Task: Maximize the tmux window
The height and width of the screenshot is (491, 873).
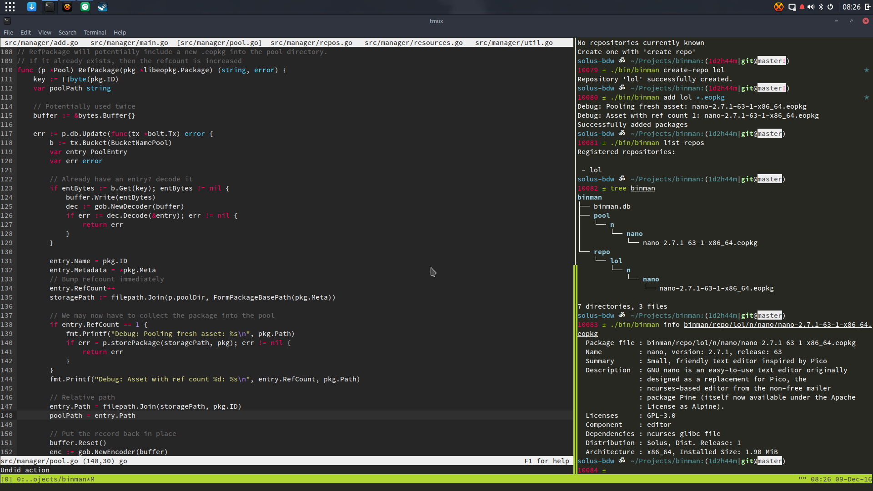Action: 851,21
